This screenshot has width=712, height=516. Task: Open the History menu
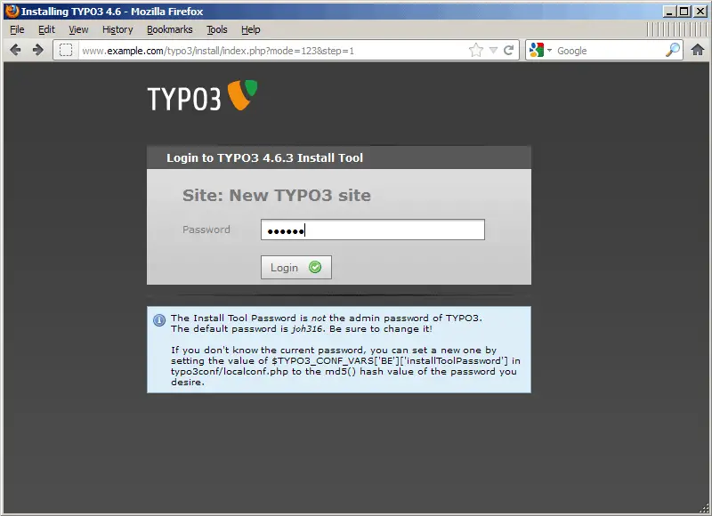[117, 29]
